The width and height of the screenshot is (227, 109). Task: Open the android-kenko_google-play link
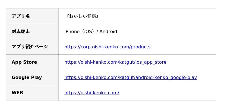click(x=131, y=78)
